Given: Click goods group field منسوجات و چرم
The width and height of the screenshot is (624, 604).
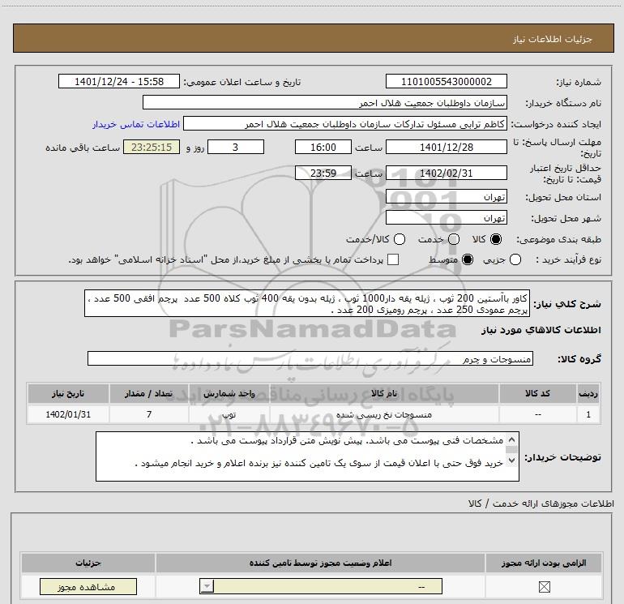Looking at the screenshot, I should [x=310, y=358].
